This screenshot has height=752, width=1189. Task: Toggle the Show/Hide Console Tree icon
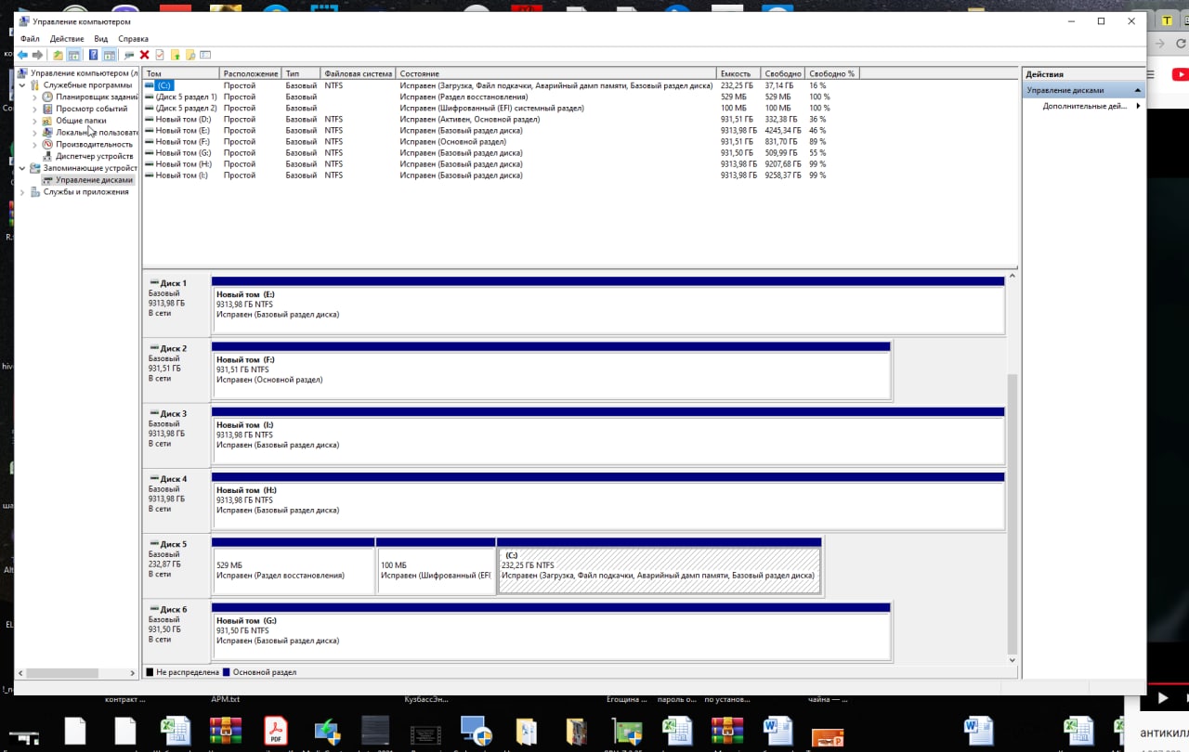point(74,55)
